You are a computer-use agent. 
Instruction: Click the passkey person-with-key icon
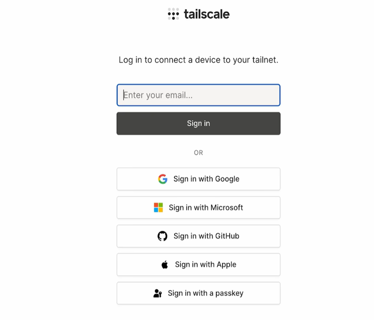157,293
